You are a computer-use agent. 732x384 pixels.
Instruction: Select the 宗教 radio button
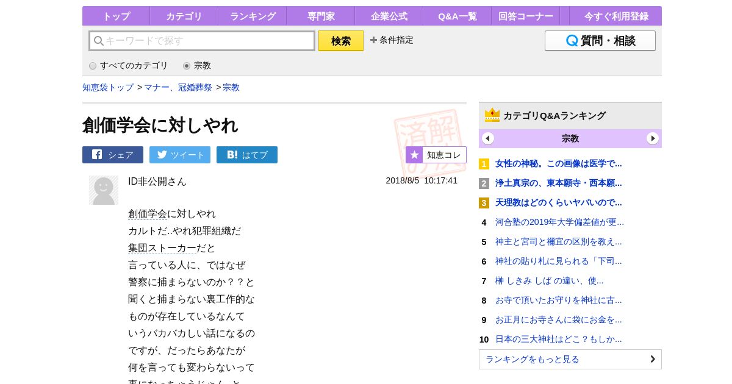point(187,66)
